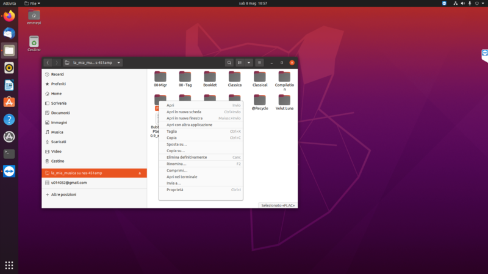This screenshot has width=488, height=274.
Task: Go to Scaricati in the sidebar
Action: (x=59, y=142)
